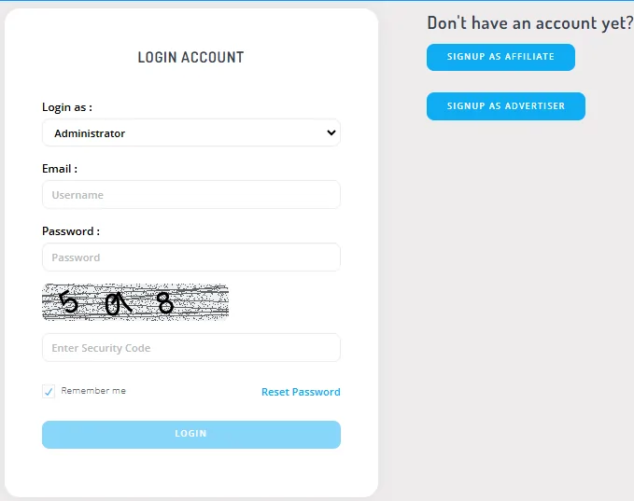Click the captcha security image

(135, 302)
